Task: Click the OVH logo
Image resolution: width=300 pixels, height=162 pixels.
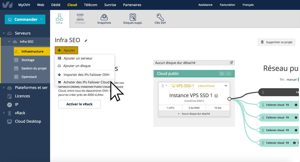Action: coord(7,5)
